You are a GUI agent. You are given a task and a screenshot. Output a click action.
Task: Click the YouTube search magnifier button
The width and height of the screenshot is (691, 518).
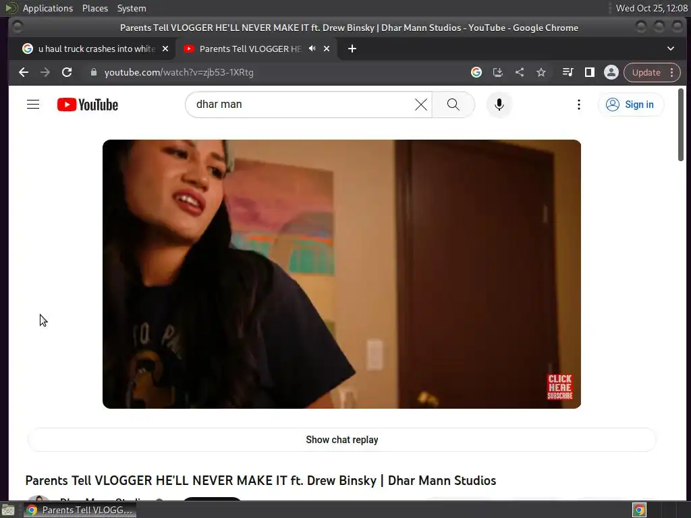click(453, 105)
